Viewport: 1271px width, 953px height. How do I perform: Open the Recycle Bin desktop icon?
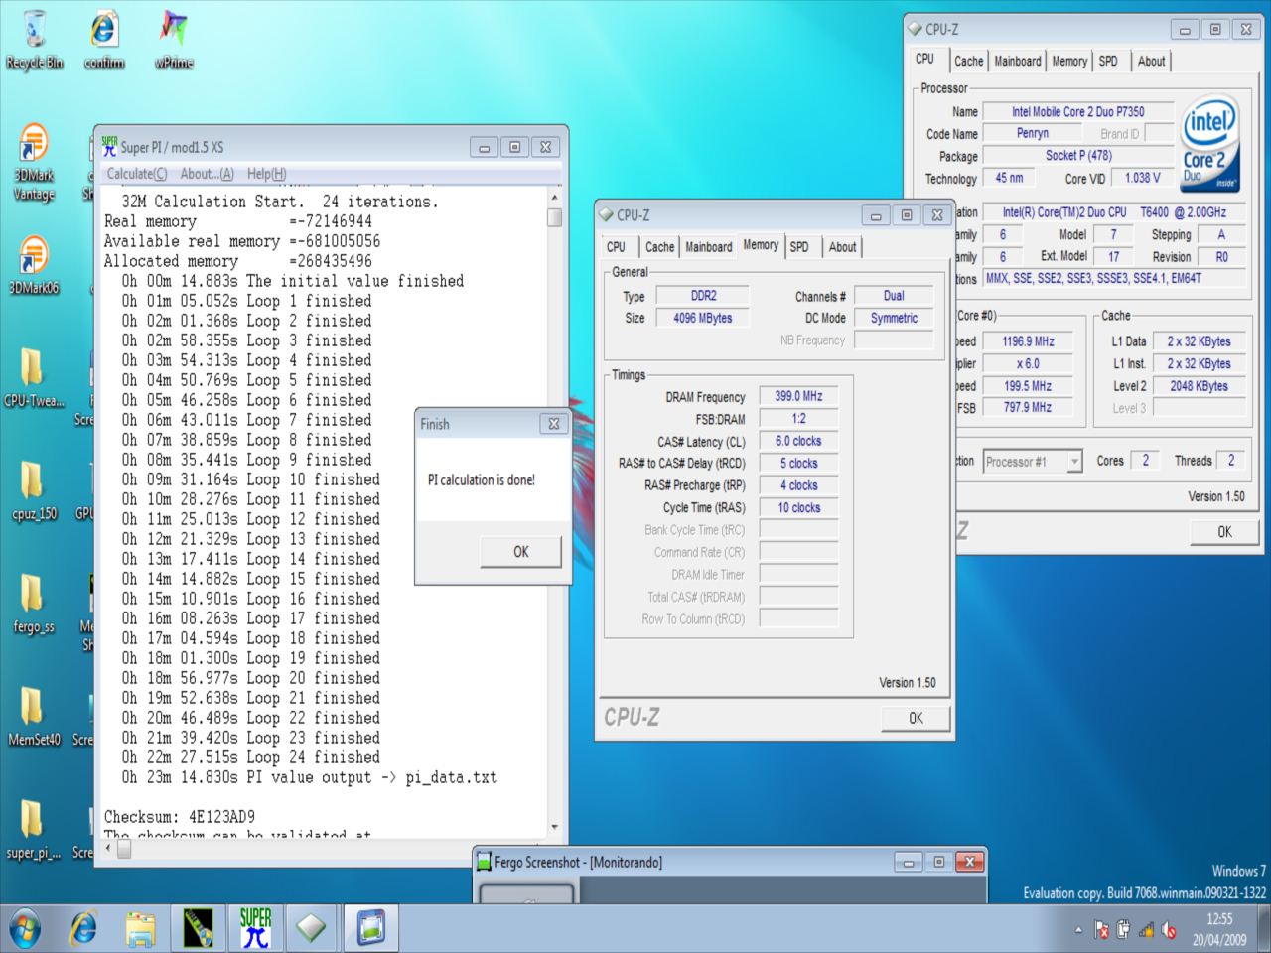[x=34, y=40]
